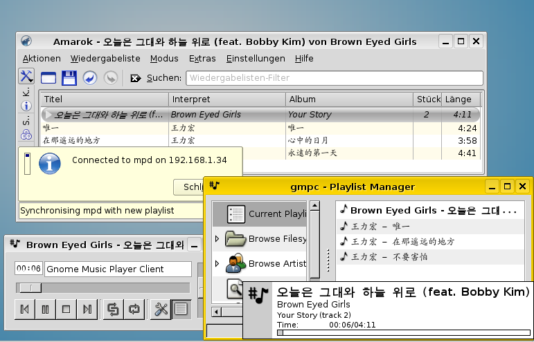Click the sidebar vertical scrollbar up arrow

(315, 206)
